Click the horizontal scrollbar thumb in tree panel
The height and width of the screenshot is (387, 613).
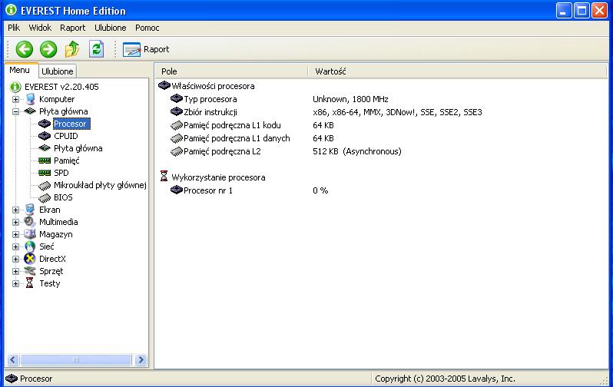(x=76, y=359)
